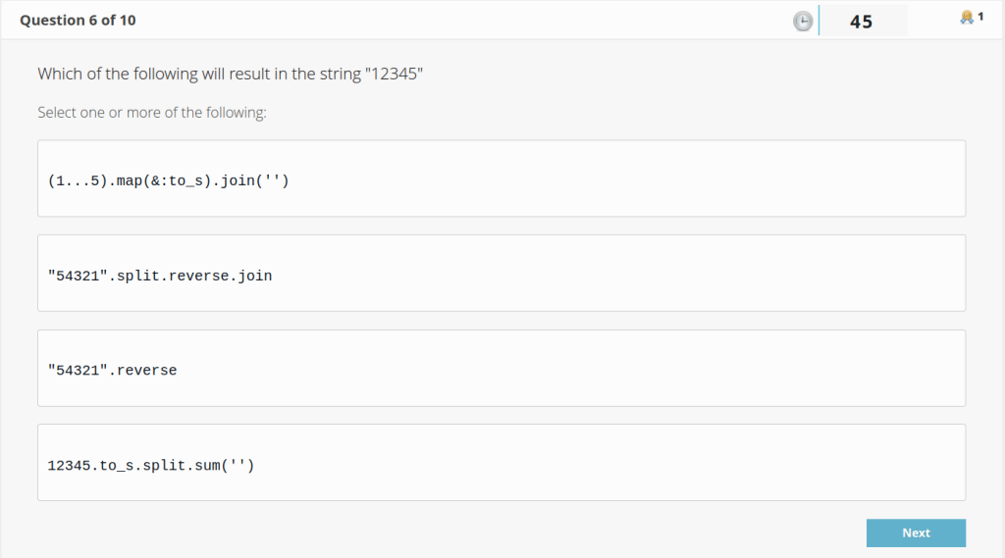Click "Select one or more of the following" text
This screenshot has width=1005, height=558.
[152, 113]
